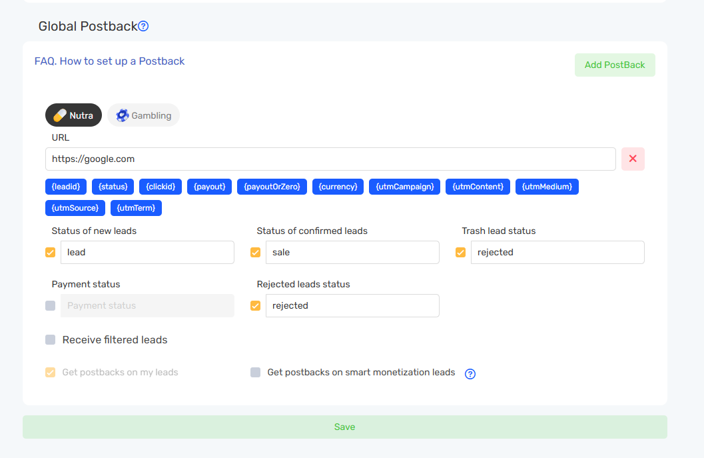Insert the {clickid} macro tag
Image resolution: width=704 pixels, height=458 pixels.
[x=161, y=187]
